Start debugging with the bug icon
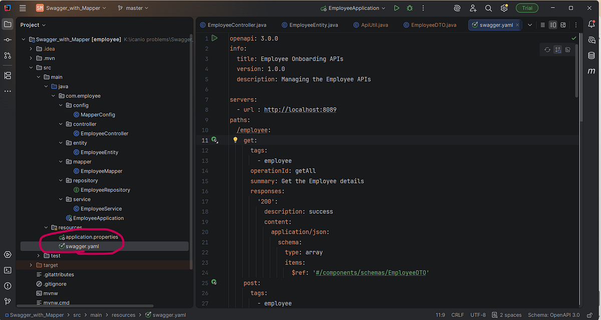The height and width of the screenshot is (320, 601). (410, 8)
